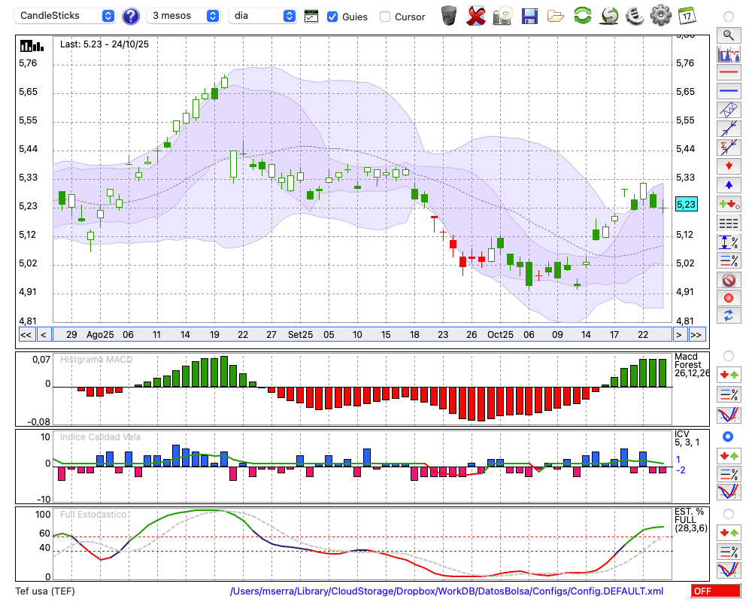Click the red prohibition delete icon
This screenshot has height=602, width=752.
[x=728, y=280]
